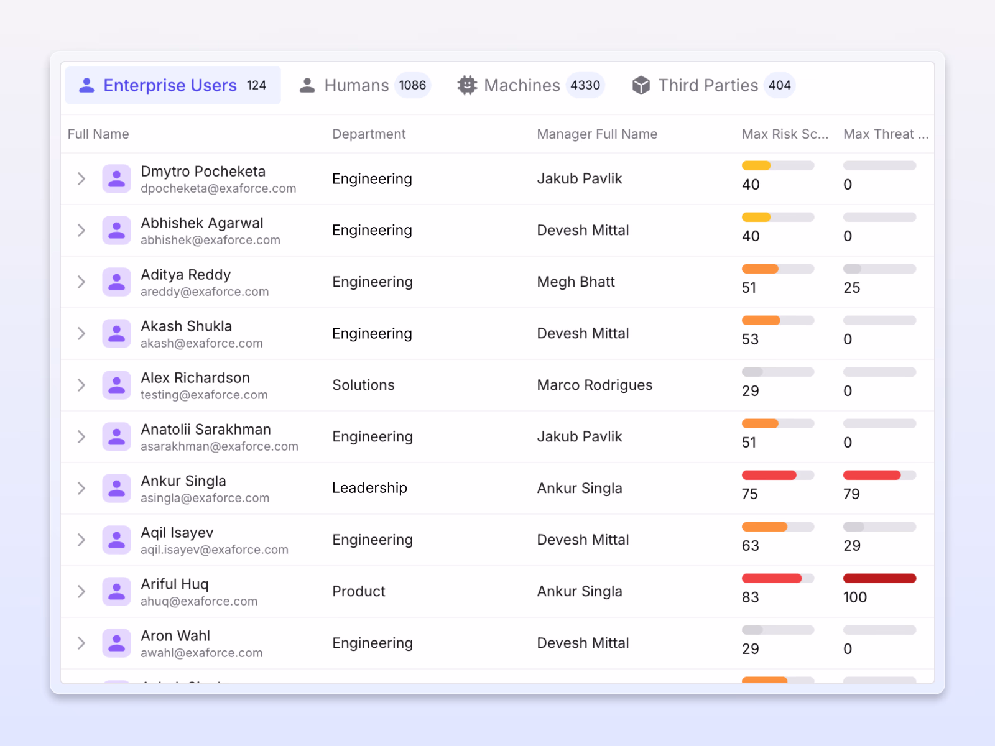The image size is (995, 746).
Task: Click the email link aqil.isayev@exaforce.com
Action: (215, 550)
